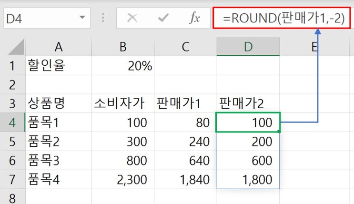Click the 품목2 cell
The image size is (354, 204).
click(x=59, y=142)
